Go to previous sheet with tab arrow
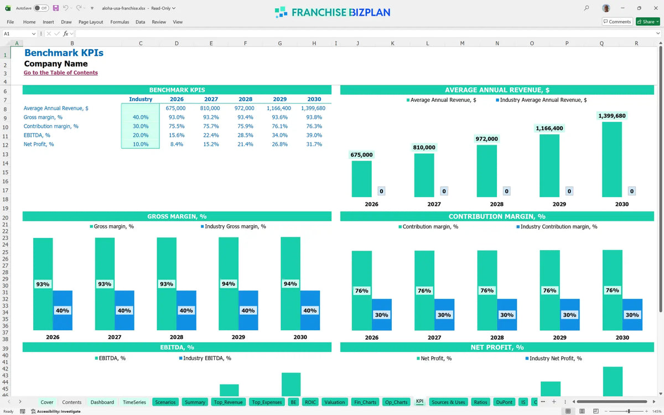This screenshot has height=415, width=664. 9,402
